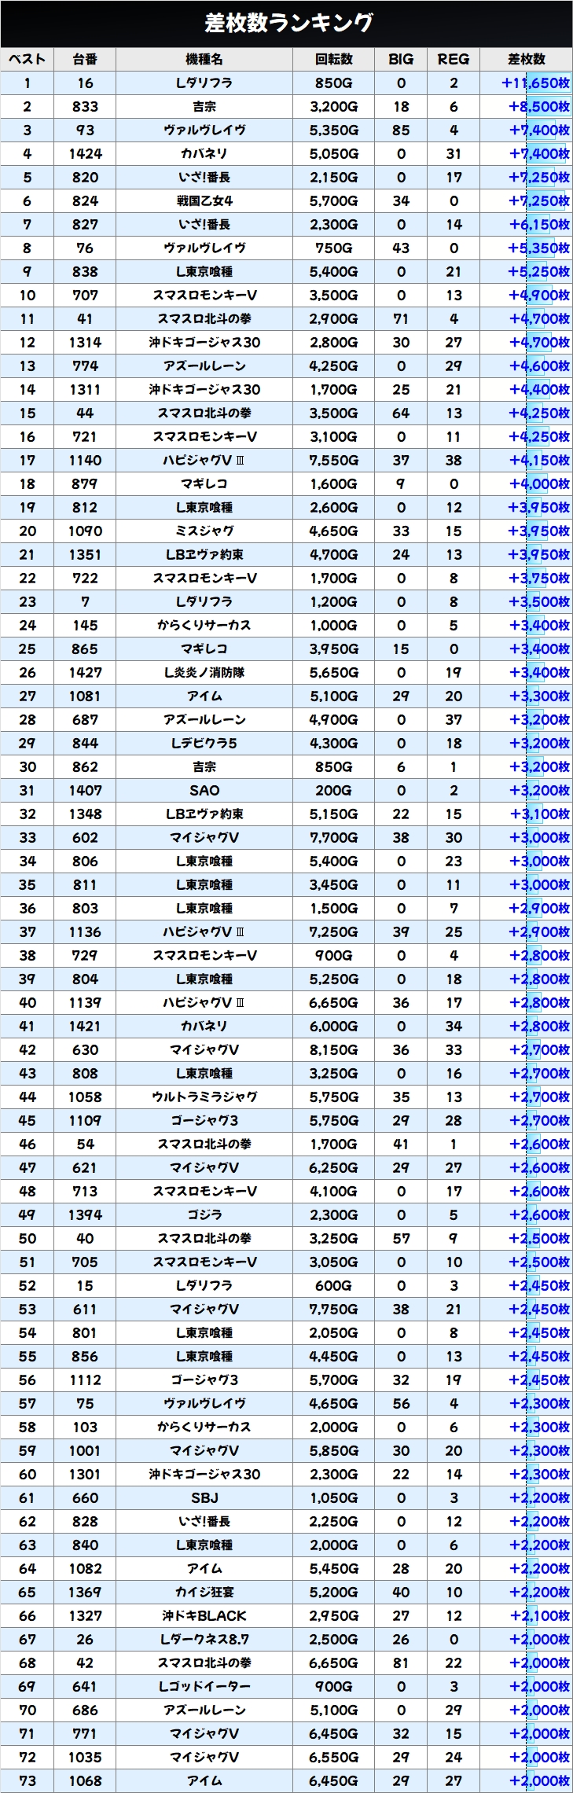Viewport: 573px width, 1793px height.
Task: Click the BIG column header
Action: tap(401, 60)
